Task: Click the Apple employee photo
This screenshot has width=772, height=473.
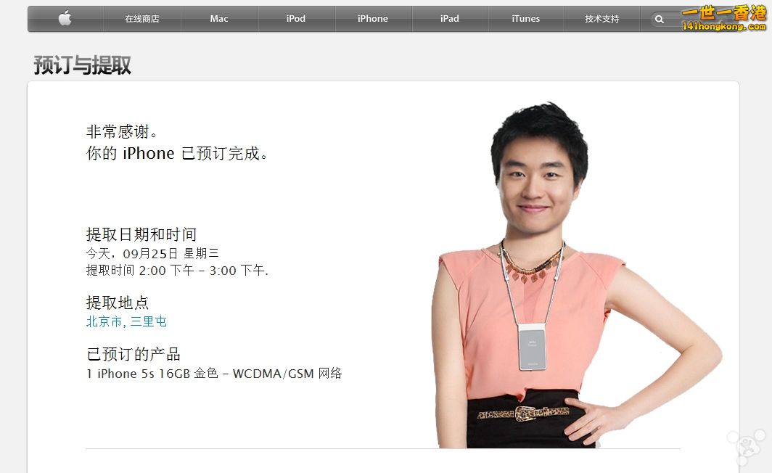Action: [x=572, y=276]
